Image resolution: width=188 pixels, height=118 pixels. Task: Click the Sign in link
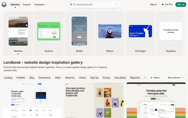point(153,4)
